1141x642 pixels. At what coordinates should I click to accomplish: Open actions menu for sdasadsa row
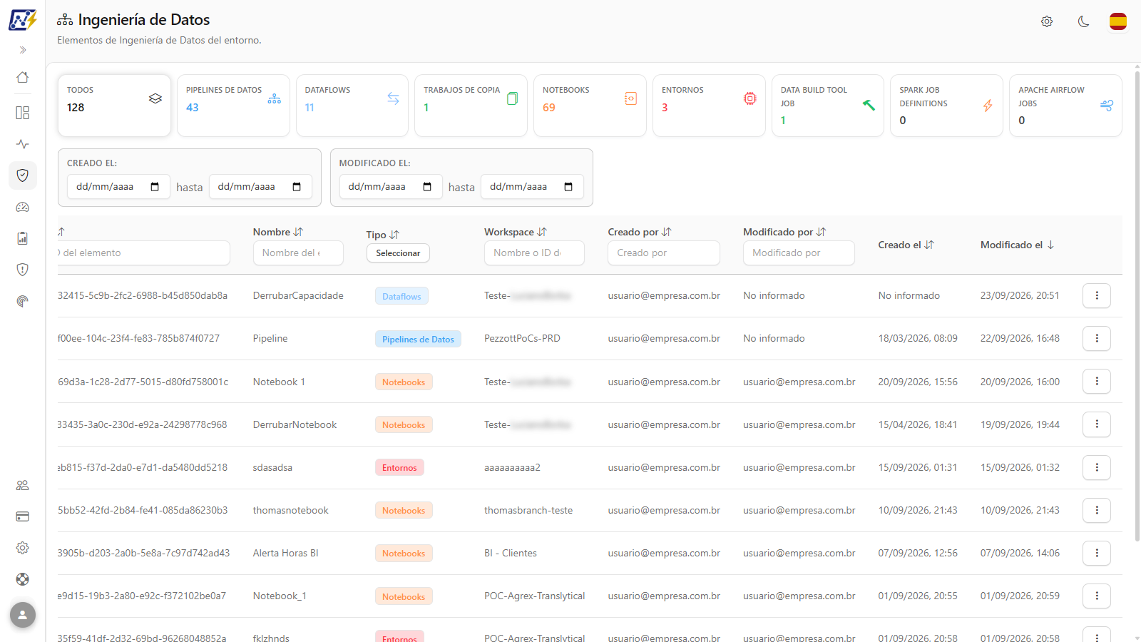coord(1097,467)
